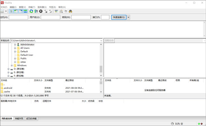Viewport: 206px width, 126px height.
Task: Sort local files by 文件大小 column
Action: (x=37, y=80)
